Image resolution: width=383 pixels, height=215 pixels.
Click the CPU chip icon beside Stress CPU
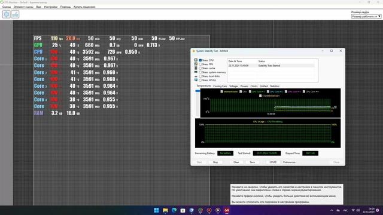[x=196, y=60]
